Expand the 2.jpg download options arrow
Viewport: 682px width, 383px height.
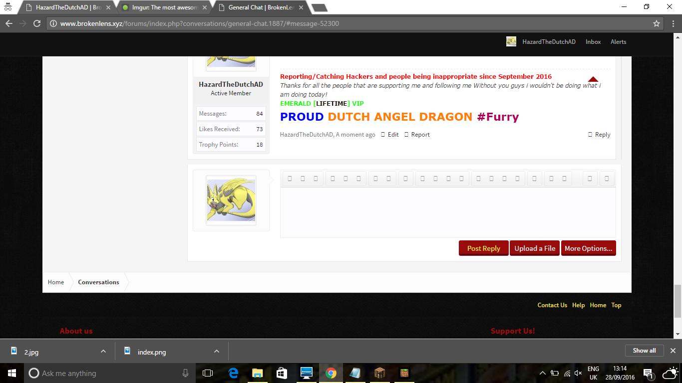pyautogui.click(x=103, y=351)
